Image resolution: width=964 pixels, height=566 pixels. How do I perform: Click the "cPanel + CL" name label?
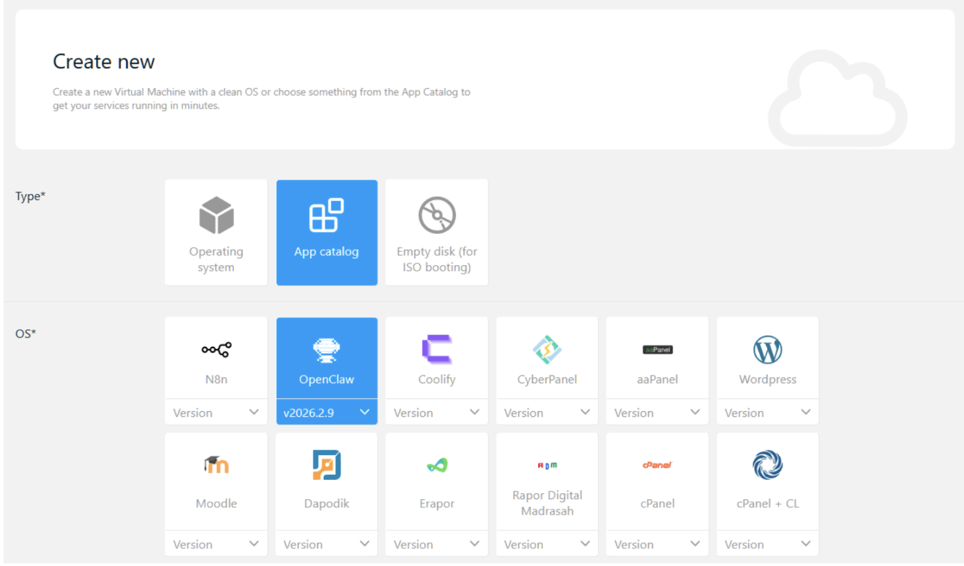(x=768, y=504)
